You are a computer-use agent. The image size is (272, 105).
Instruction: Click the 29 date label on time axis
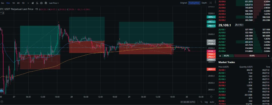[x=129, y=97]
